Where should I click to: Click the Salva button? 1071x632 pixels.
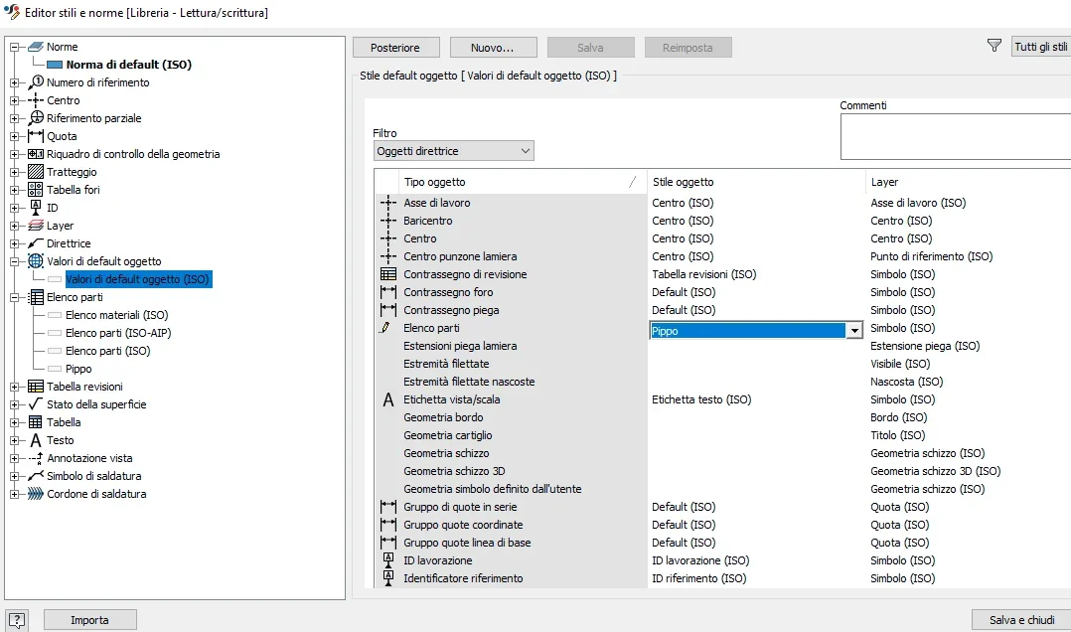tap(591, 47)
